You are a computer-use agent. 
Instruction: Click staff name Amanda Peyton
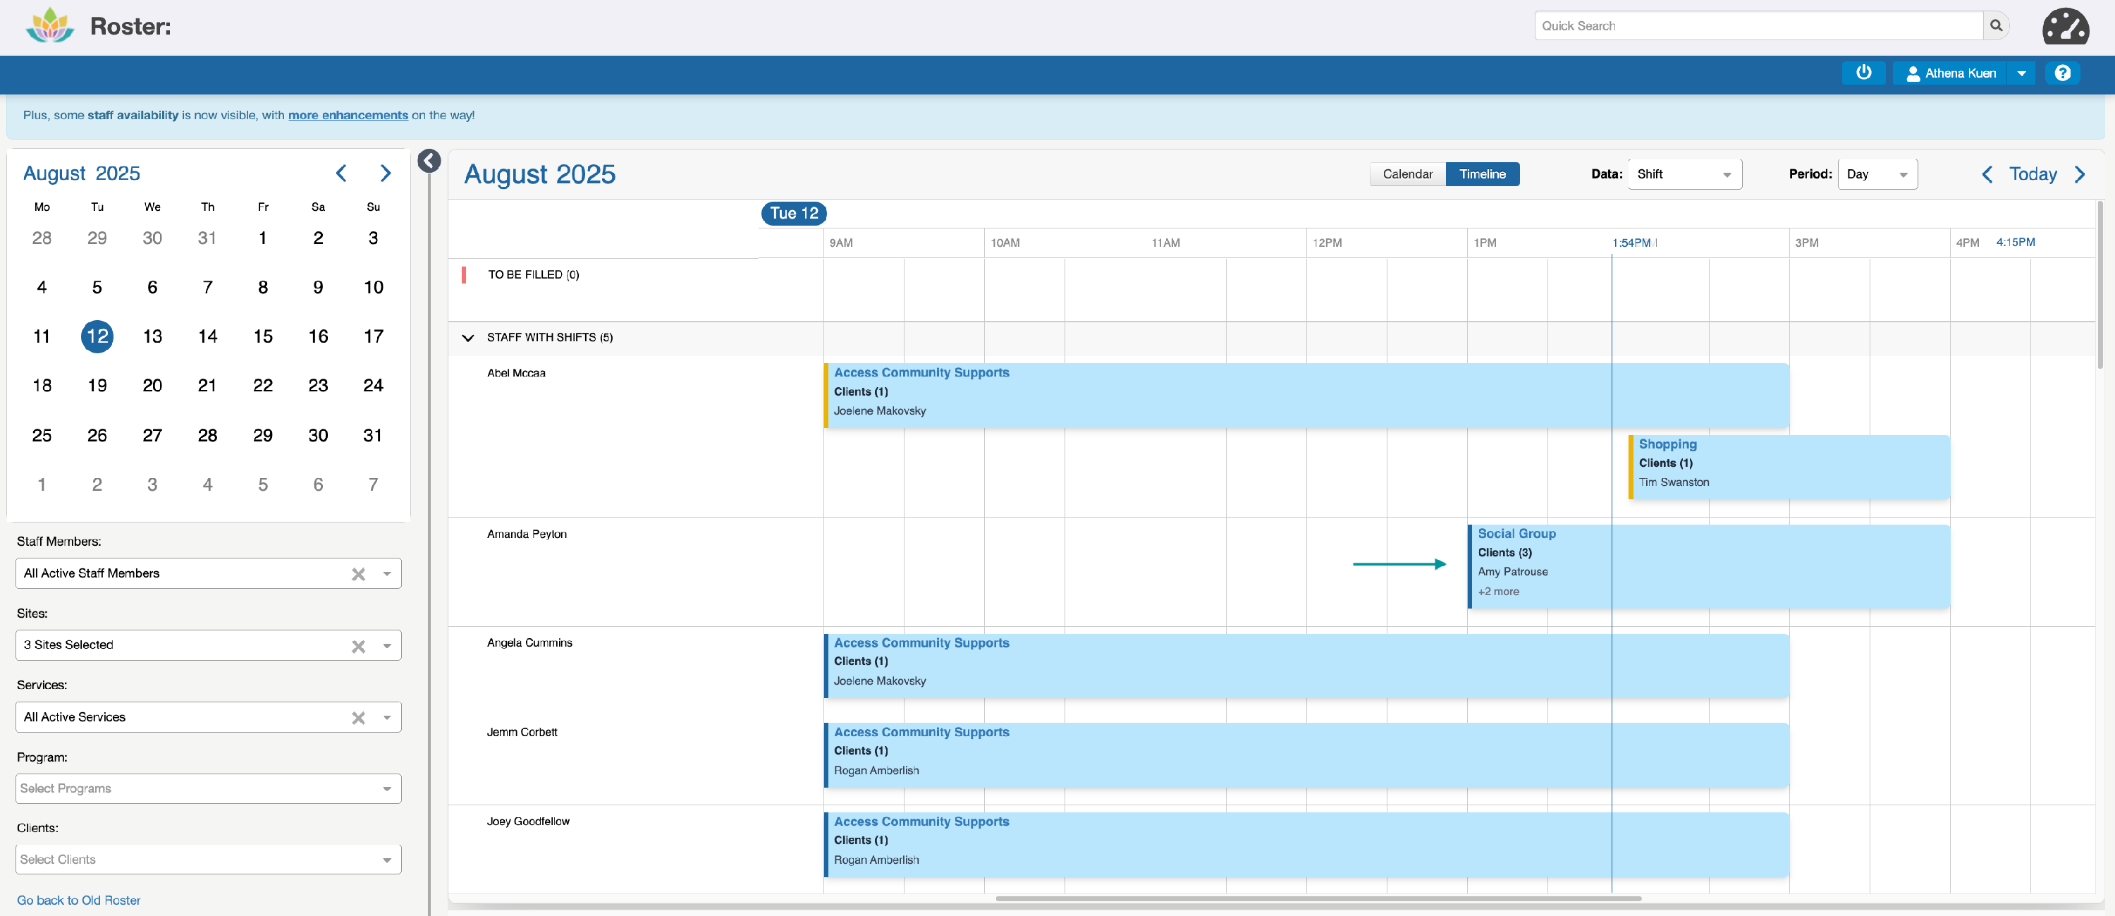527,534
